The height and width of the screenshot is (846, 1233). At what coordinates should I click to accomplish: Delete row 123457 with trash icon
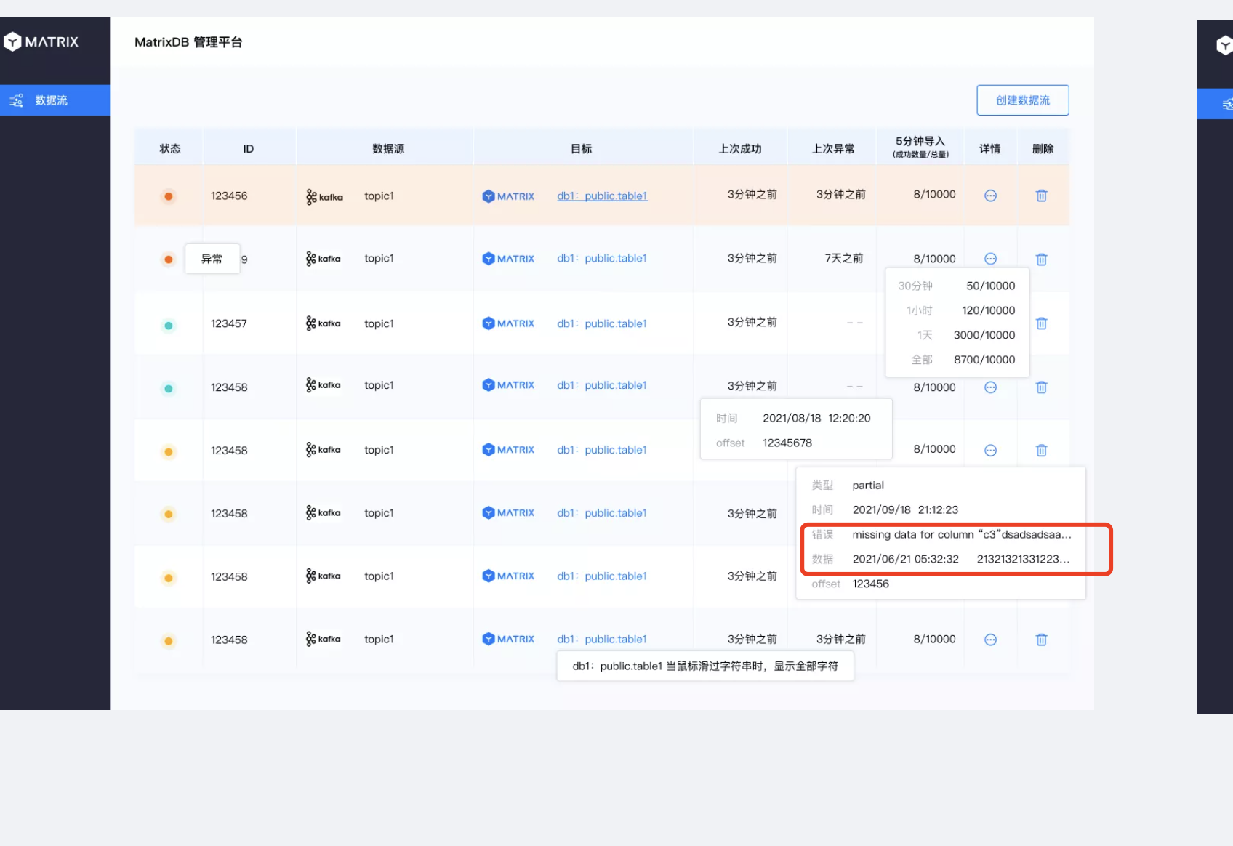[1041, 323]
